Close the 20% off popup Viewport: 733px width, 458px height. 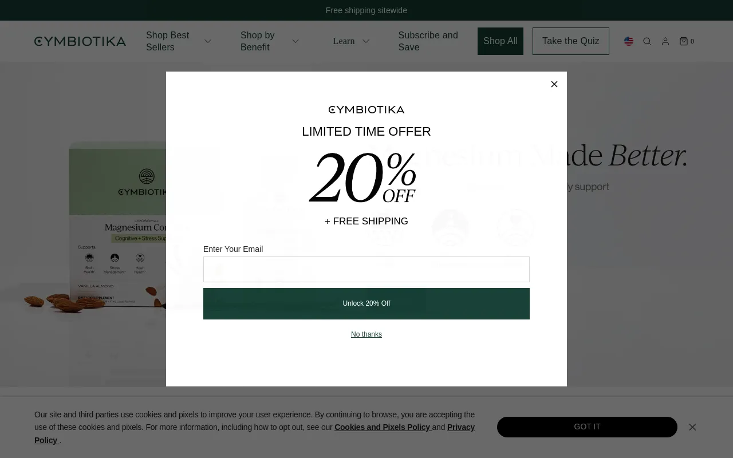click(554, 84)
